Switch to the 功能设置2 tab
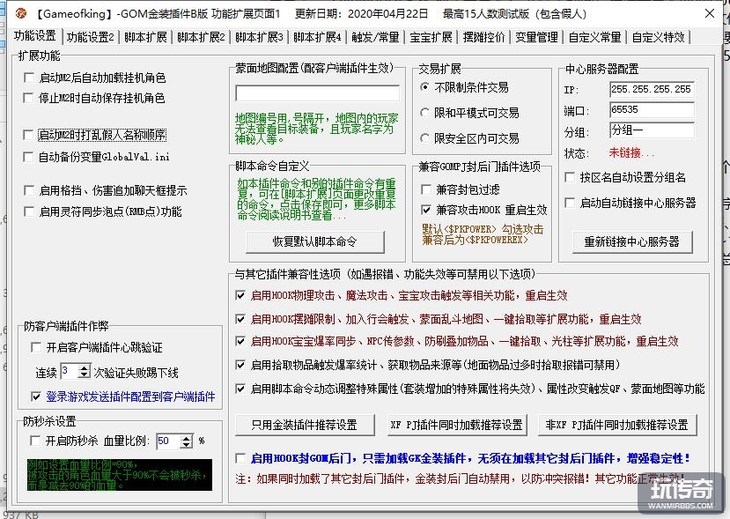 point(91,37)
